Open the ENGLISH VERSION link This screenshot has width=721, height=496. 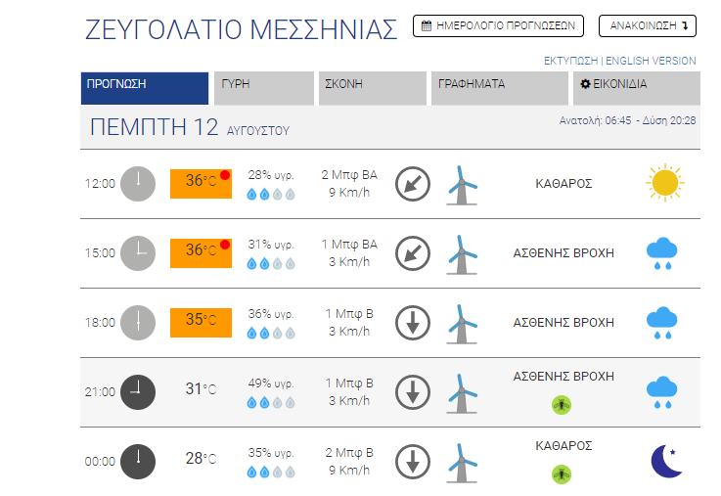click(651, 61)
